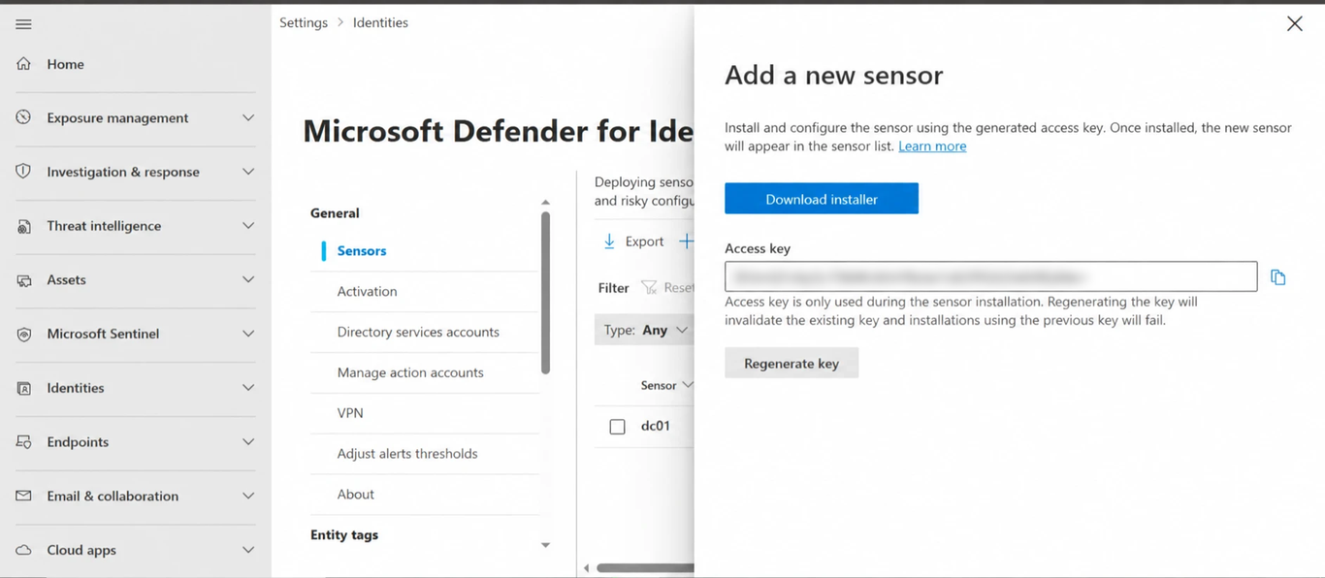The height and width of the screenshot is (578, 1325).
Task: Copy the access key to clipboard
Action: coord(1277,277)
